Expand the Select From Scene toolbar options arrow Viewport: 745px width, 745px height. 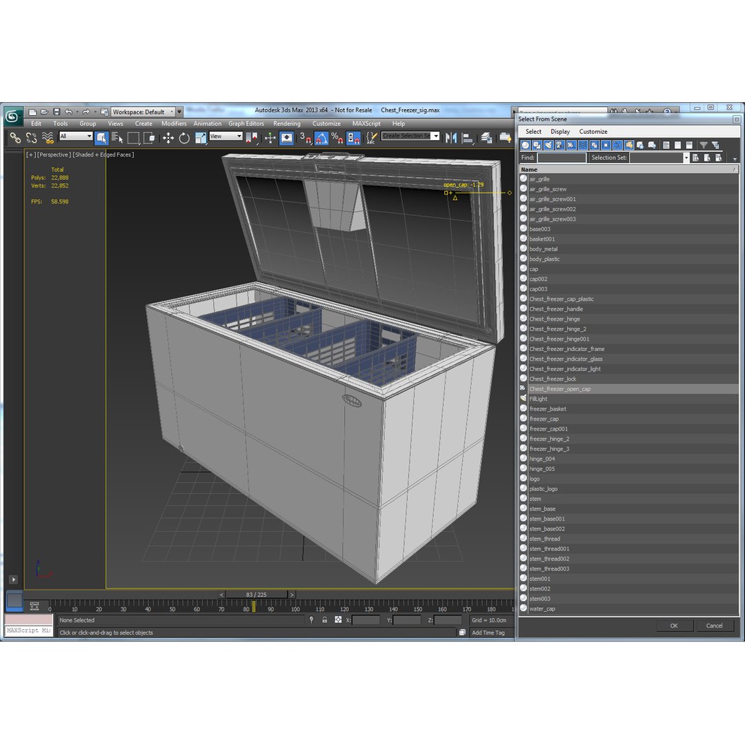pyautogui.click(x=735, y=159)
